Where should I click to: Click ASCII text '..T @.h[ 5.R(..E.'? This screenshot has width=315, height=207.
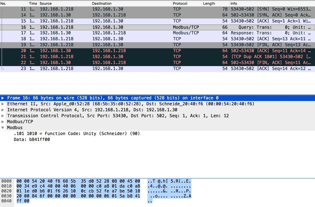point(169,181)
